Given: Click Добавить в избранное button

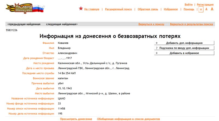Looking at the screenshot, I should [x=184, y=53].
